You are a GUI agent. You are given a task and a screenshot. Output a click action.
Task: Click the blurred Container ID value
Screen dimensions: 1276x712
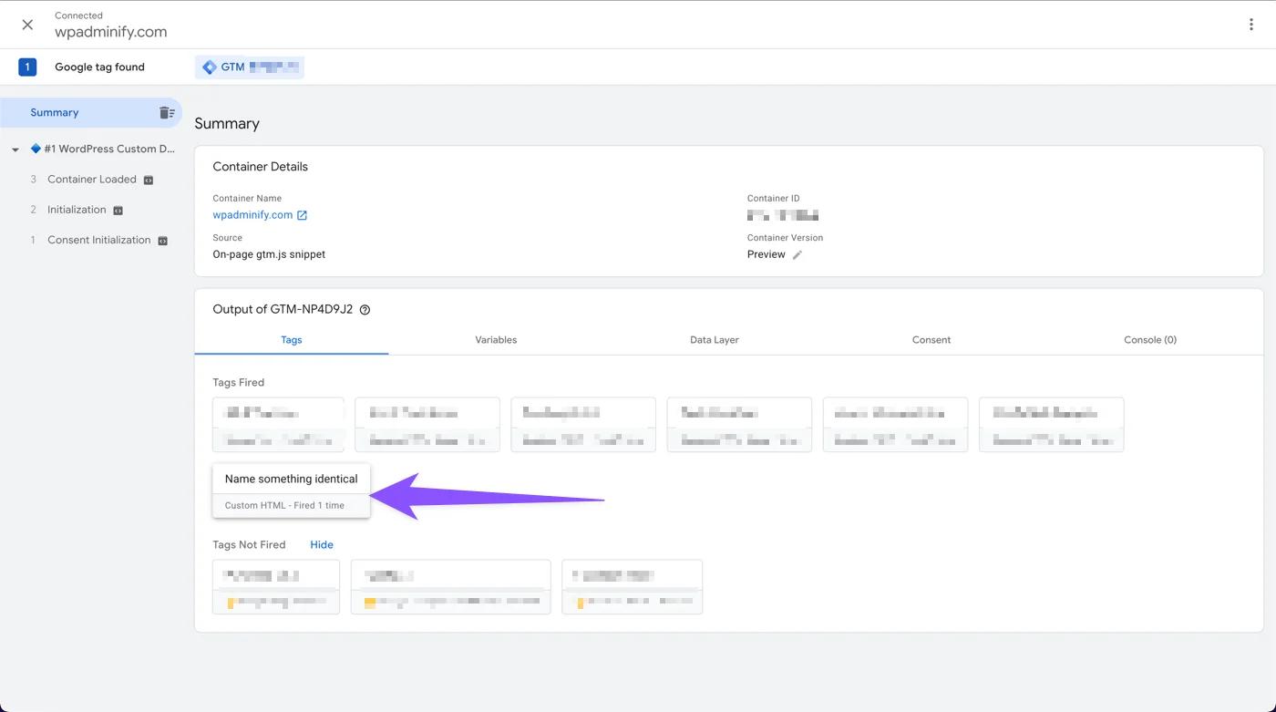783,215
